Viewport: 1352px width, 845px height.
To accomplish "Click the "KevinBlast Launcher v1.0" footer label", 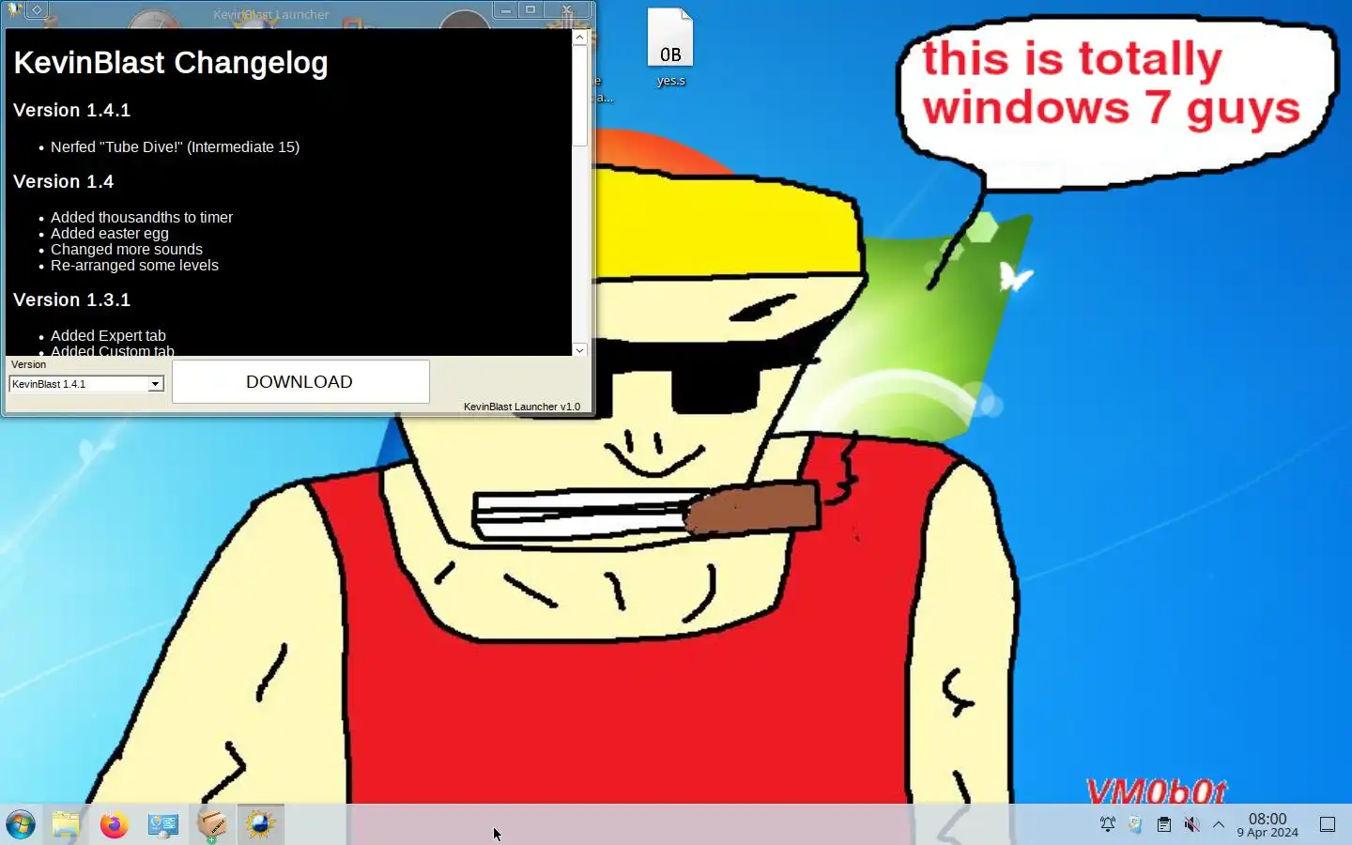I will 522,407.
